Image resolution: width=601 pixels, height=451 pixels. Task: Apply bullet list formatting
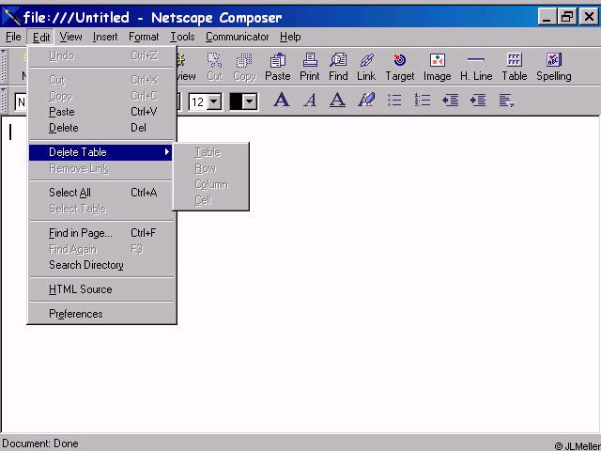(x=394, y=101)
